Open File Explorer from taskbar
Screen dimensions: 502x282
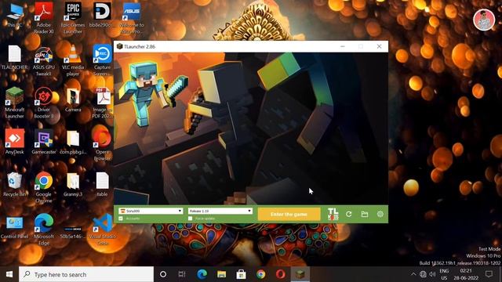(x=221, y=274)
